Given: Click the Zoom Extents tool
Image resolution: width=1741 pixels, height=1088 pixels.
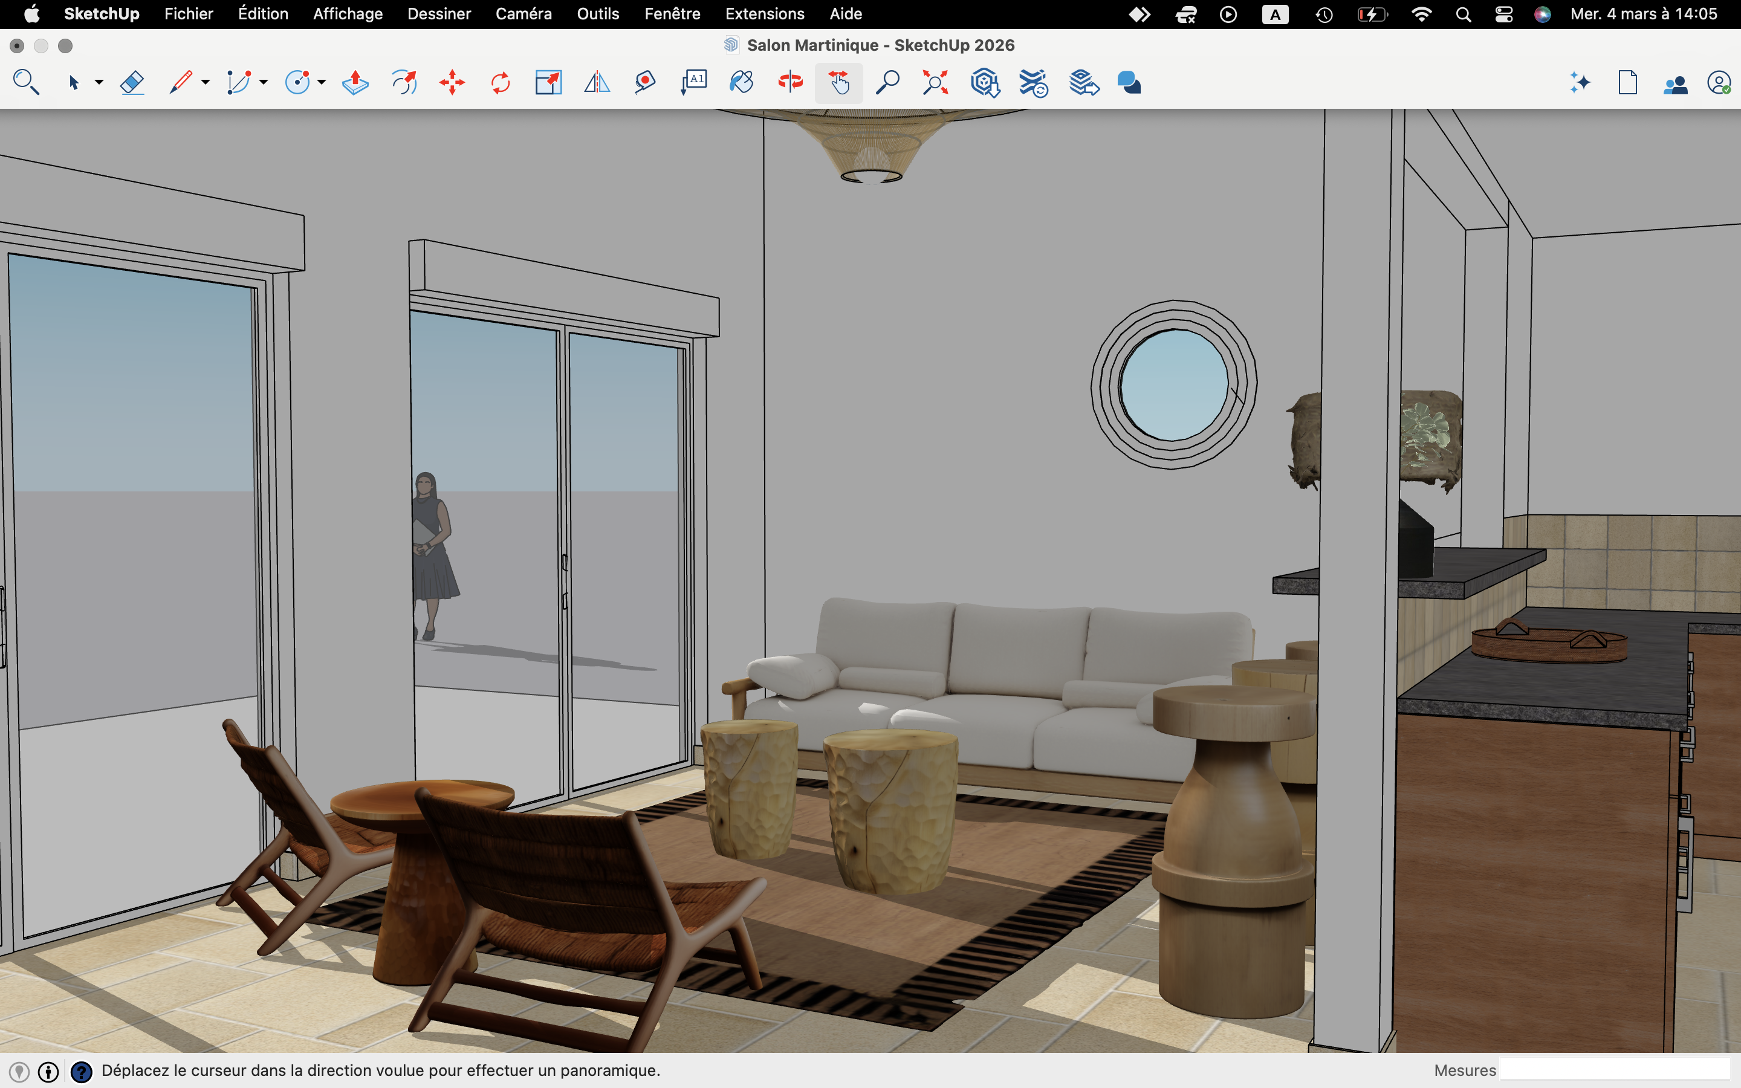Looking at the screenshot, I should [935, 83].
